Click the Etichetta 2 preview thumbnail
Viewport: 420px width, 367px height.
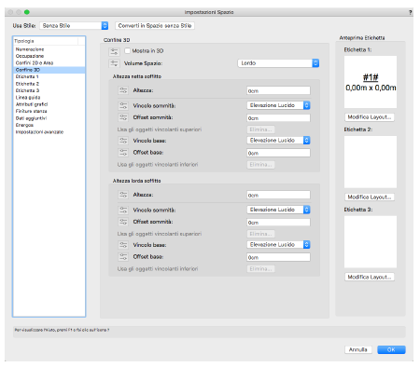pyautogui.click(x=371, y=162)
